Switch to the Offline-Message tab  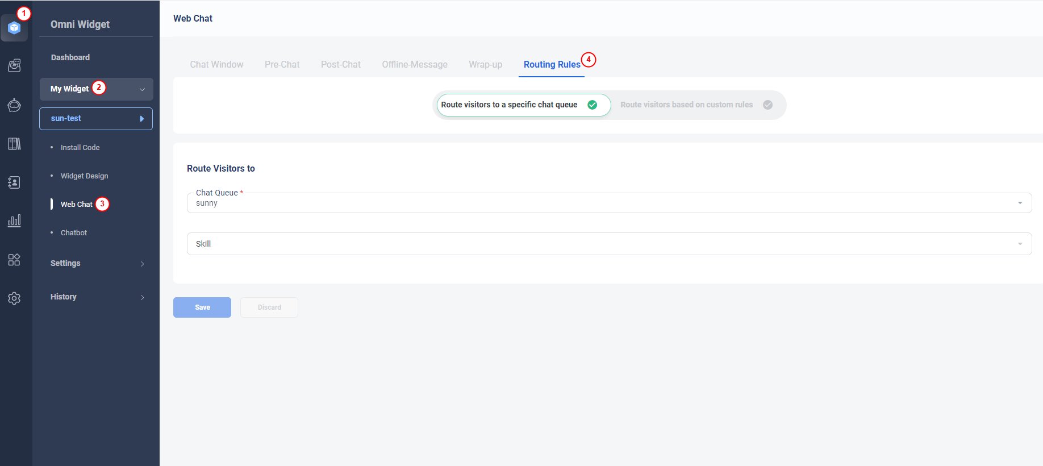[x=414, y=65]
